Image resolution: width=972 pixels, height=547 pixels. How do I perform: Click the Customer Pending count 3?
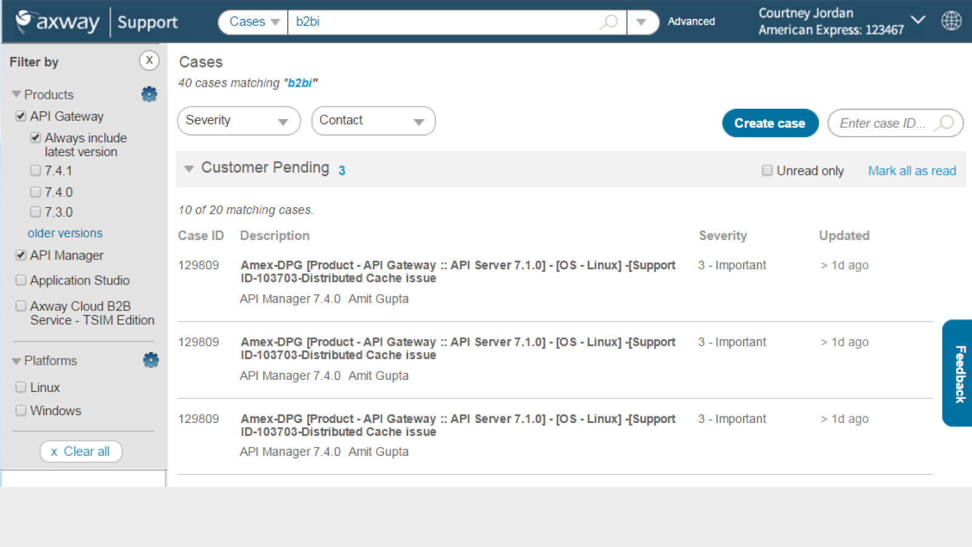tap(342, 171)
